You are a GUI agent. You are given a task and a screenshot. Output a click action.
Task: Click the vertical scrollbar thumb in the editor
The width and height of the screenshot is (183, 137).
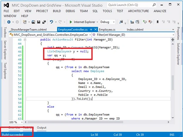tap(173, 83)
